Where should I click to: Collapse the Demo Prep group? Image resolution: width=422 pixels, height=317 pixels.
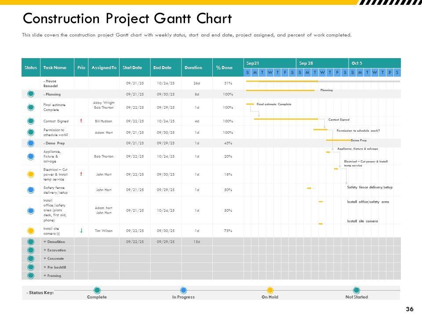click(44, 143)
